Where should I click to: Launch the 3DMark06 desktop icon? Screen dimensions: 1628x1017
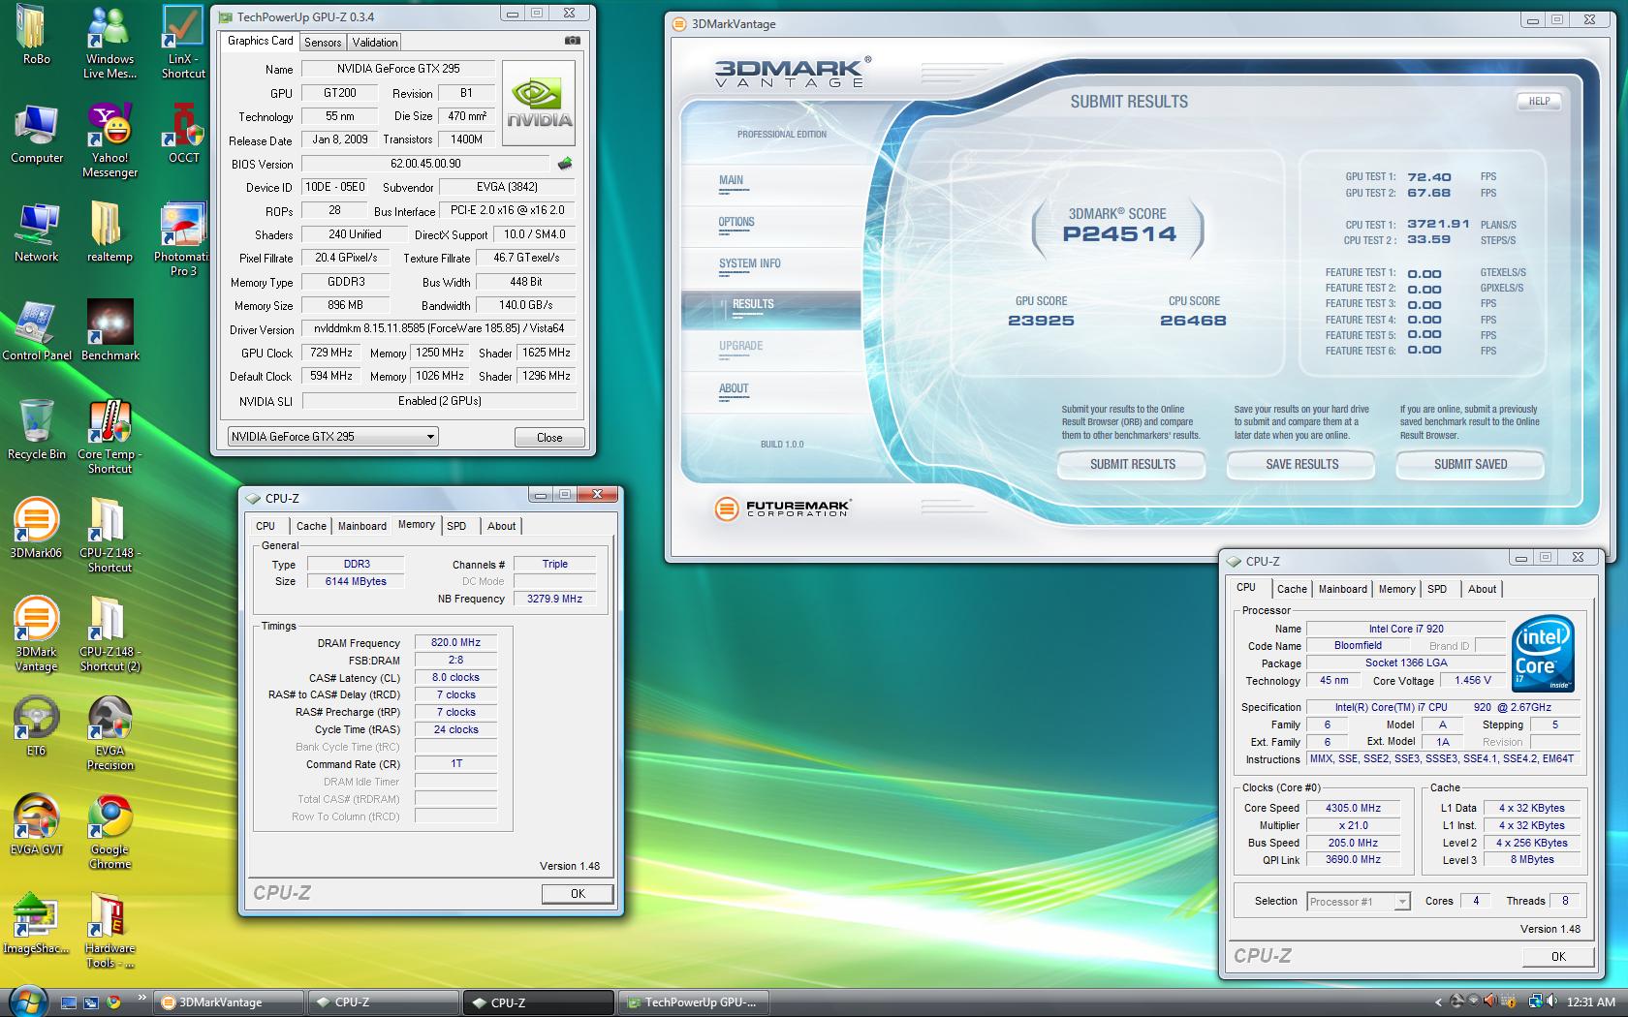(x=36, y=529)
